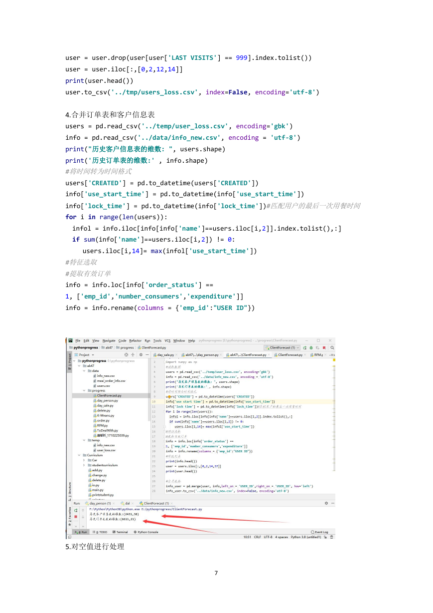Collapse the Curriculum folder
433x613 pixels.
pyautogui.click(x=79, y=455)
